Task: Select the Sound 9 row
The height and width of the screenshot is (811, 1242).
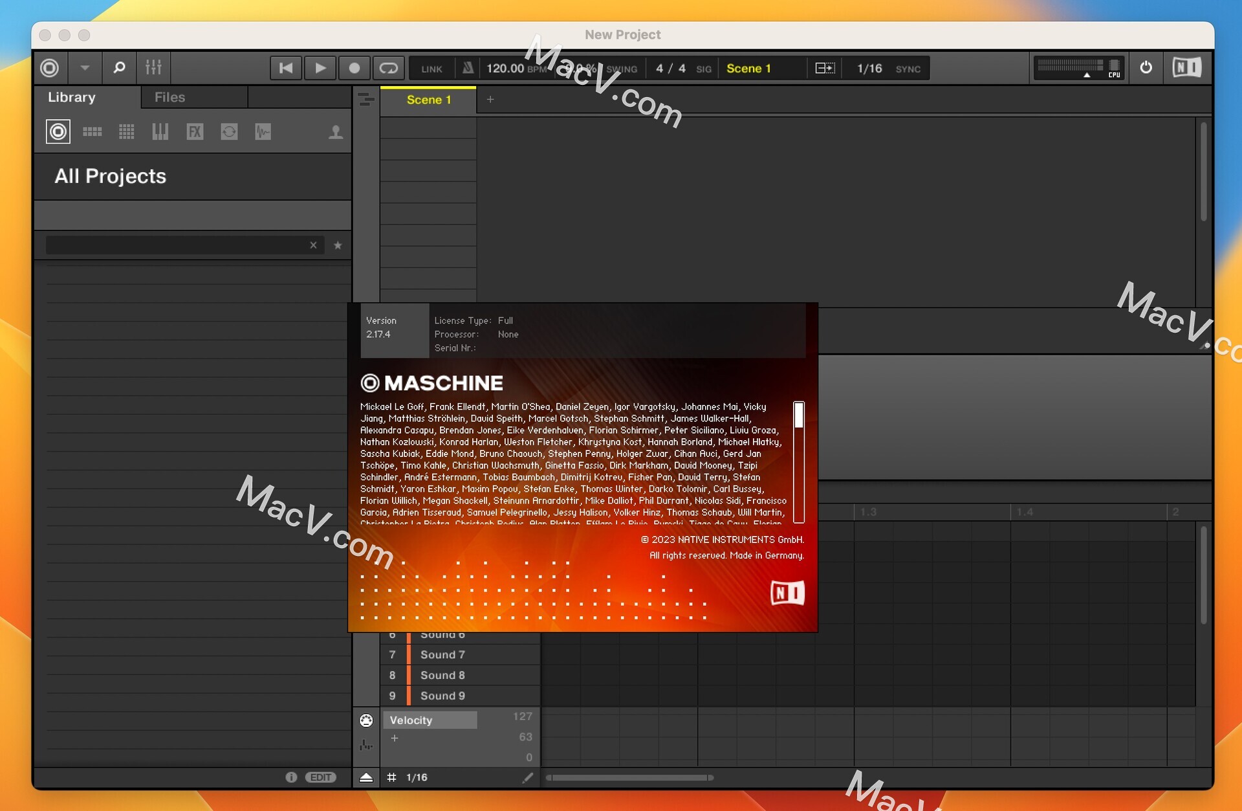Action: click(460, 696)
